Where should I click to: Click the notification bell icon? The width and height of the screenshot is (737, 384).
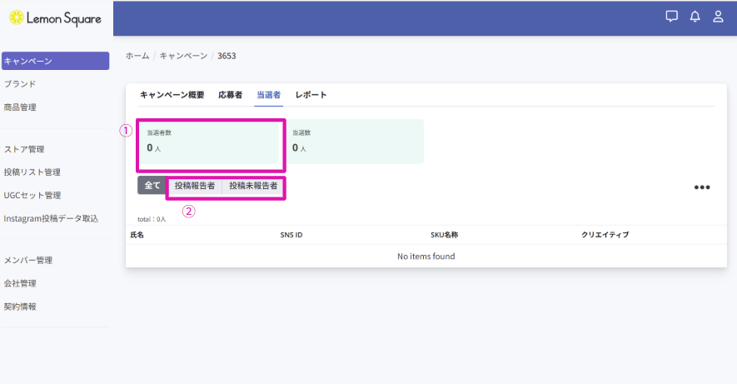pyautogui.click(x=695, y=17)
